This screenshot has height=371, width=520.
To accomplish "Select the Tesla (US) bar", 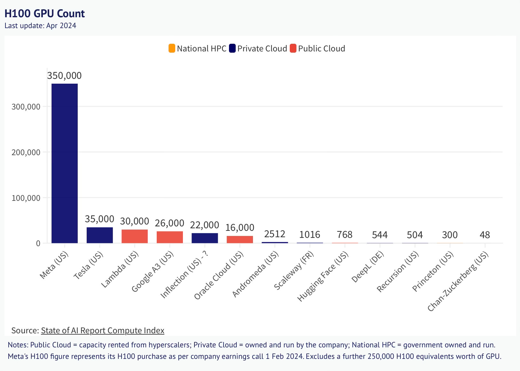I will click(100, 235).
